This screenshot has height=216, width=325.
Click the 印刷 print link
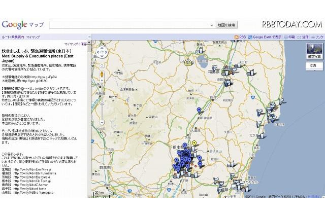[x=291, y=37]
